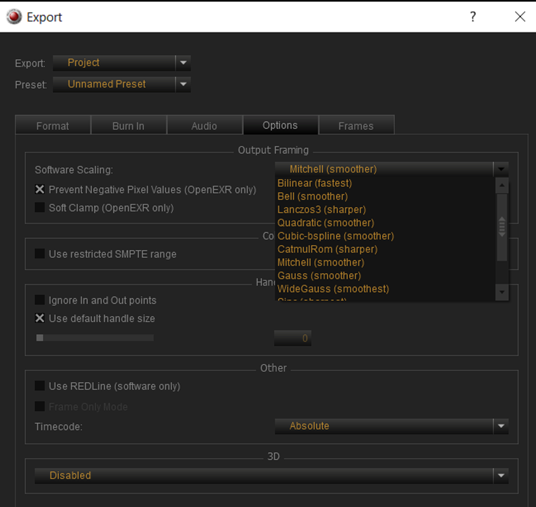Click the handle size slider thumb

click(40, 338)
